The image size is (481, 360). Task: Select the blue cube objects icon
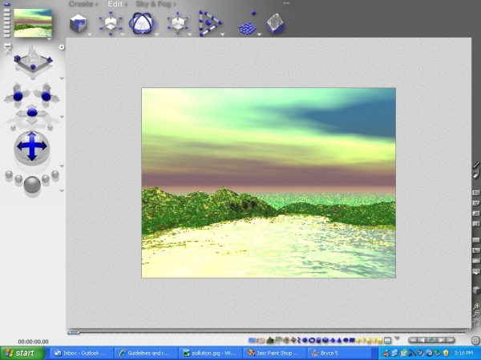click(325, 340)
